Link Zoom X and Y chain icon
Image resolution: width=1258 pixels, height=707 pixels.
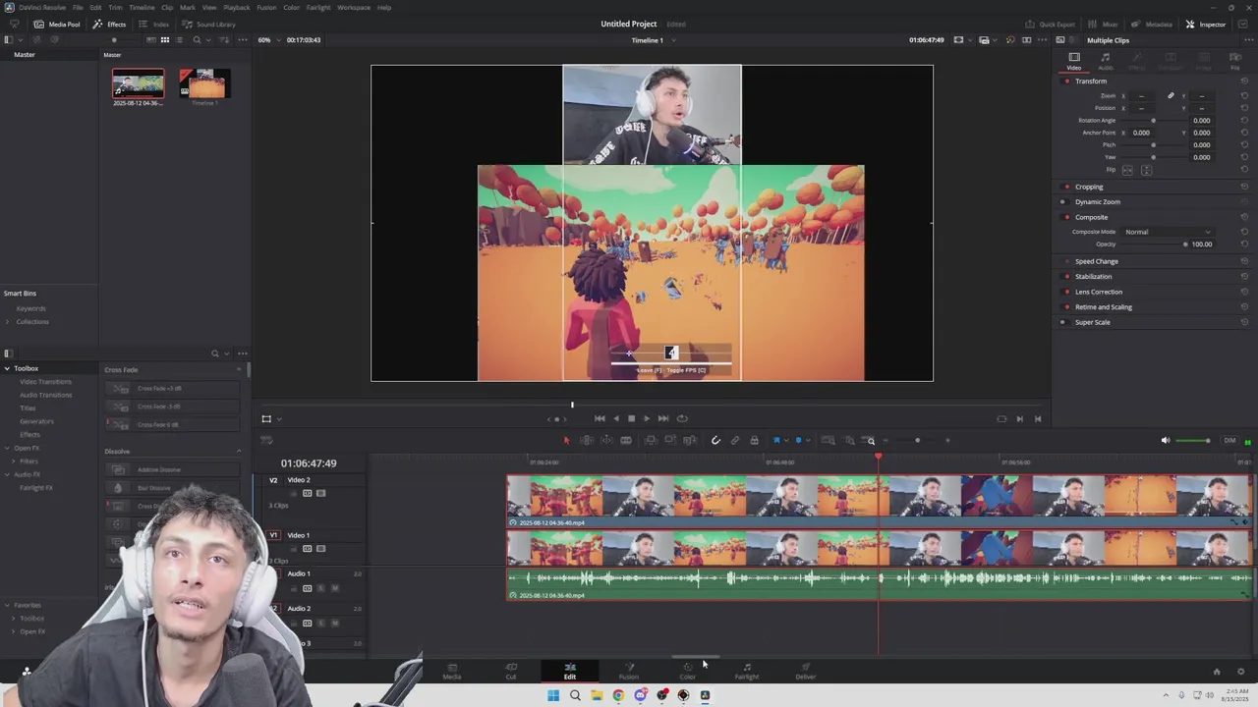(1171, 96)
